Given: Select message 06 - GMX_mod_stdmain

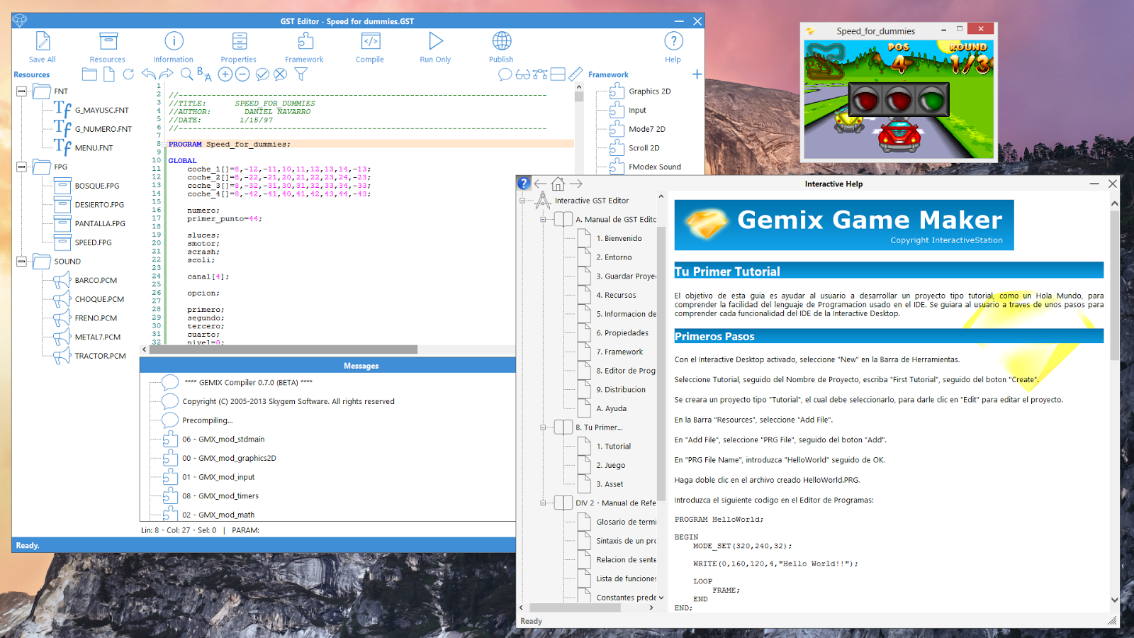Looking at the screenshot, I should tap(223, 439).
